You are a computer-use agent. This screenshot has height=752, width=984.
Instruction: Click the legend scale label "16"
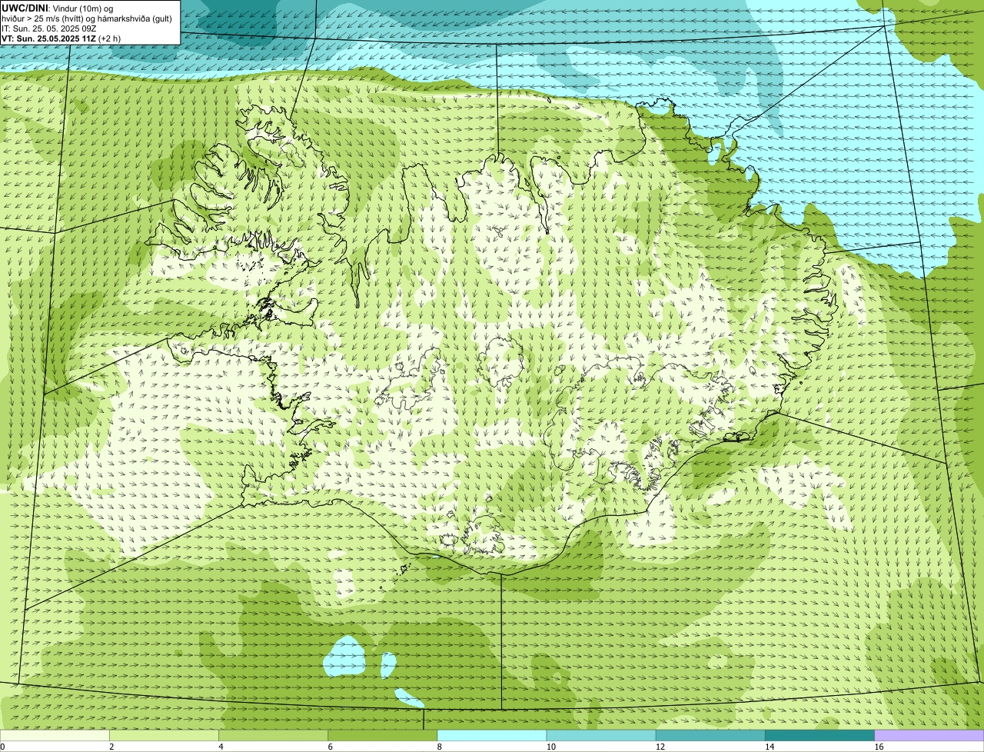tap(879, 747)
